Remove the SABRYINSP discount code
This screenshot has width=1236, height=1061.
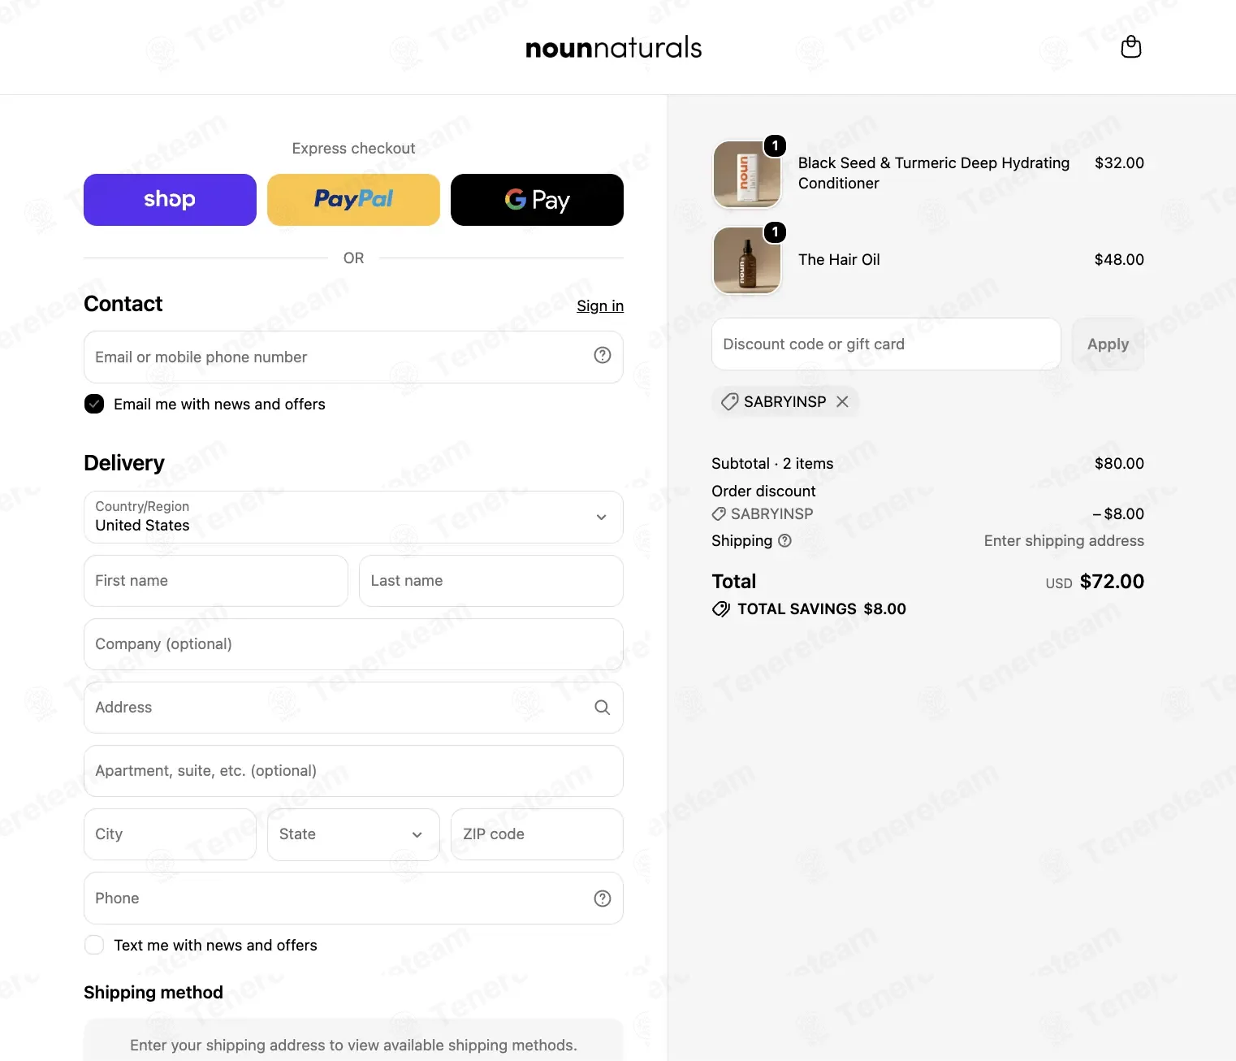point(842,401)
